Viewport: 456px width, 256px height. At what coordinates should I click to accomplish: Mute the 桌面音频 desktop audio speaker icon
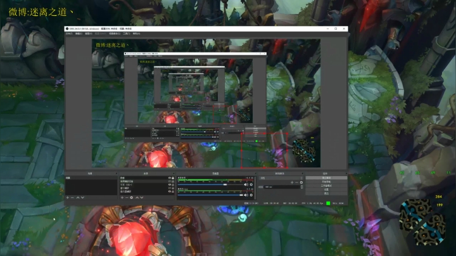246,184
